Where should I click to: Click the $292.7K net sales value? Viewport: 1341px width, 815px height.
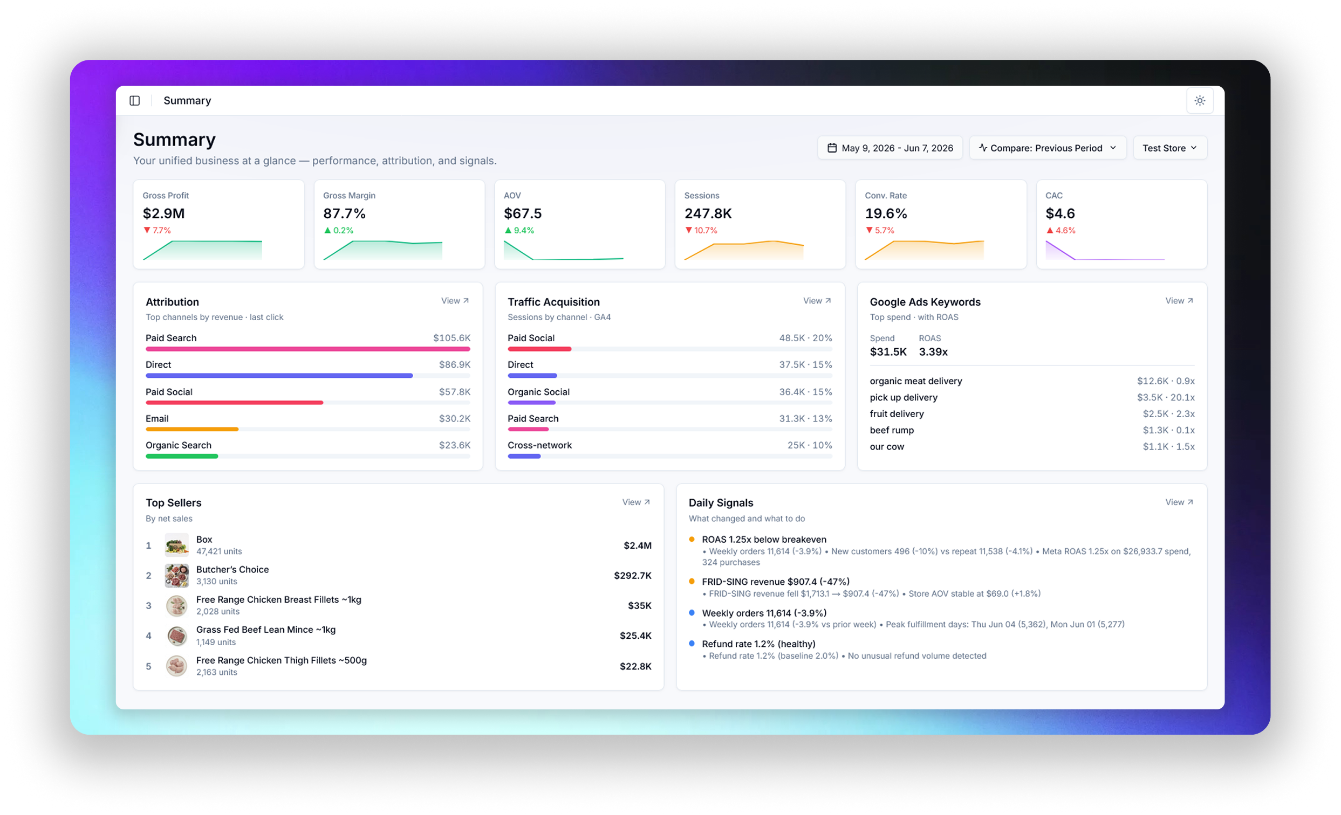point(632,575)
